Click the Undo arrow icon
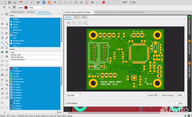Image resolution: width=192 pixels, height=117 pixels. (93, 2)
